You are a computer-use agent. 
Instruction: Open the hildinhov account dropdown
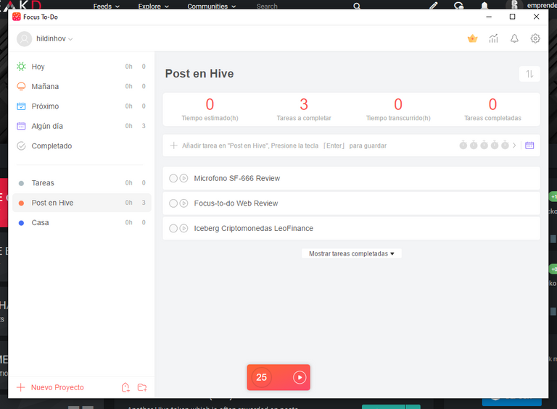(54, 38)
